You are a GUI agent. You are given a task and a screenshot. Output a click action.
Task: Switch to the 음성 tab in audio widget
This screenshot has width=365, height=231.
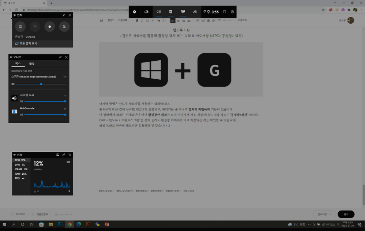click(x=32, y=64)
